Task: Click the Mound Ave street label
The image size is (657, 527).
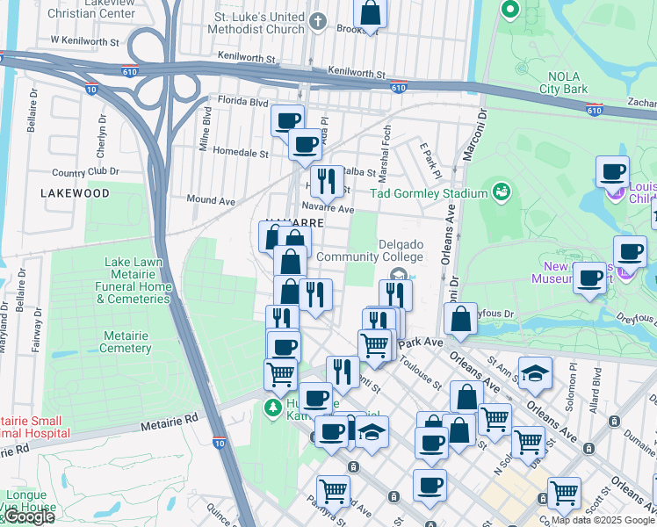Action: [211, 200]
